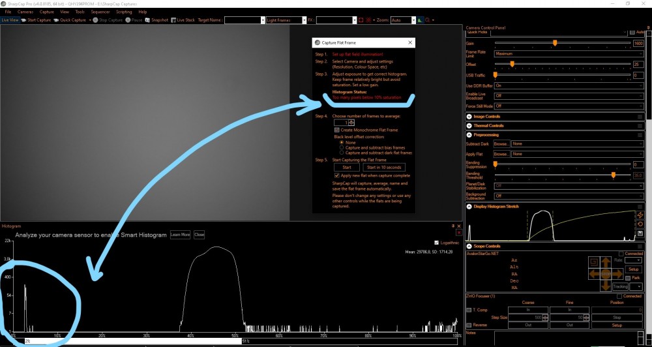Click Start in Capture Flat Frame dialog
This screenshot has width=652, height=347.
tap(347, 167)
